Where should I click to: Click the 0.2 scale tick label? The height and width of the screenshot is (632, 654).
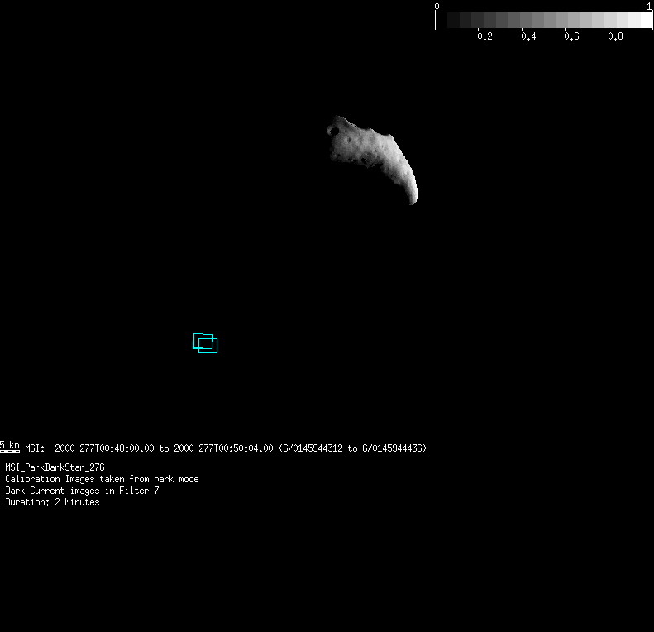485,36
